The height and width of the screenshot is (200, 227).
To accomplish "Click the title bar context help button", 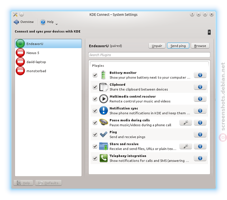I will pos(192,14).
